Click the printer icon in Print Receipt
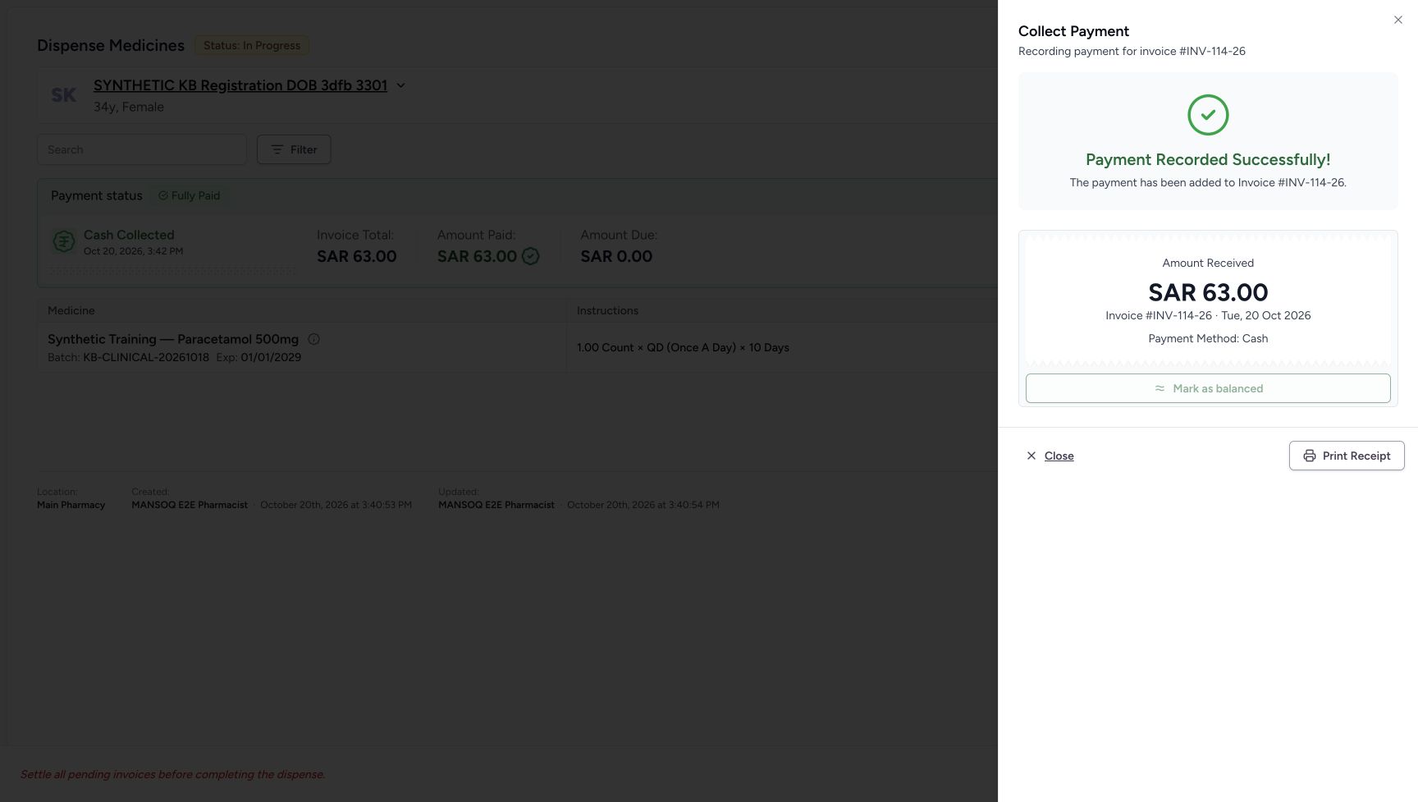This screenshot has width=1418, height=802. click(x=1310, y=456)
